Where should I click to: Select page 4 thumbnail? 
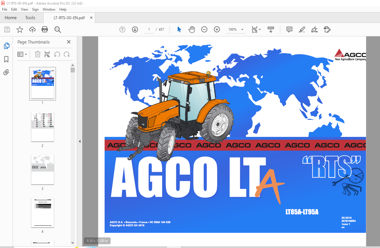[x=42, y=213]
